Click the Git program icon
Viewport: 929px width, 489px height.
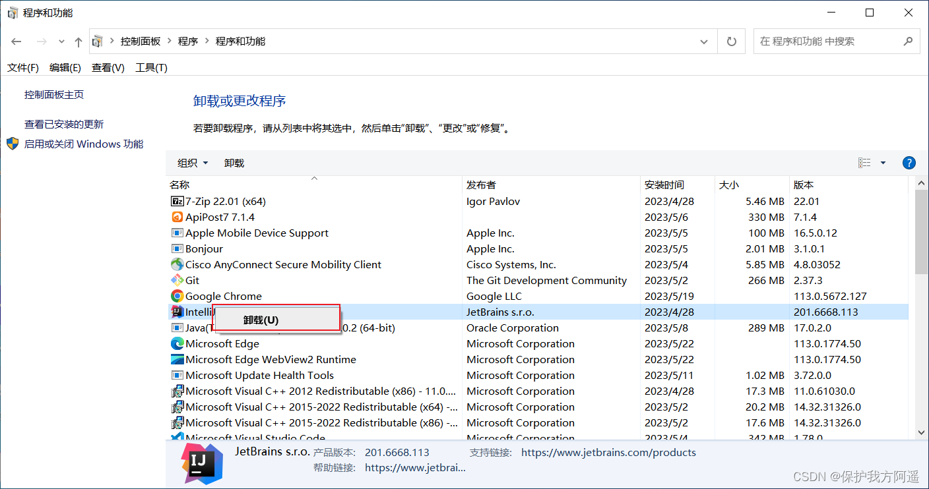(177, 281)
